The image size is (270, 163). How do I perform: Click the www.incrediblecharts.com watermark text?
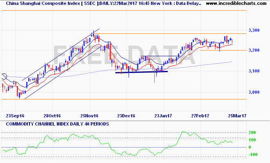[236, 3]
